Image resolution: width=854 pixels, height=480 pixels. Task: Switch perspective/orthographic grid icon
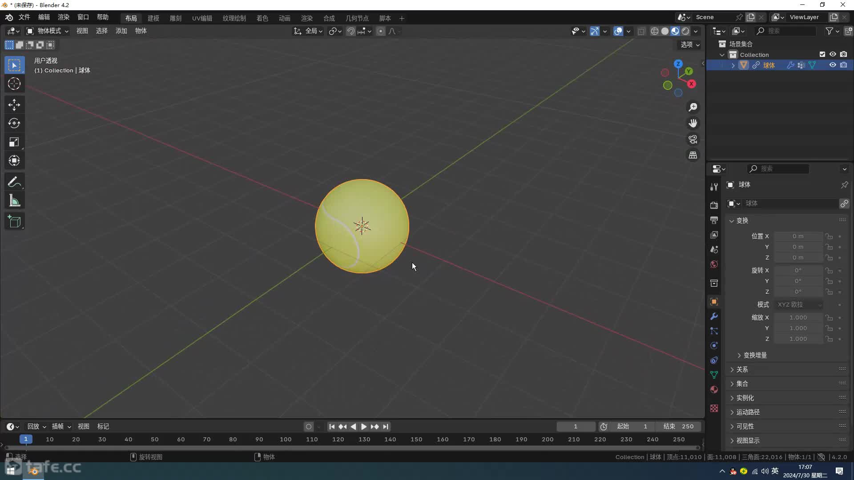(x=693, y=156)
